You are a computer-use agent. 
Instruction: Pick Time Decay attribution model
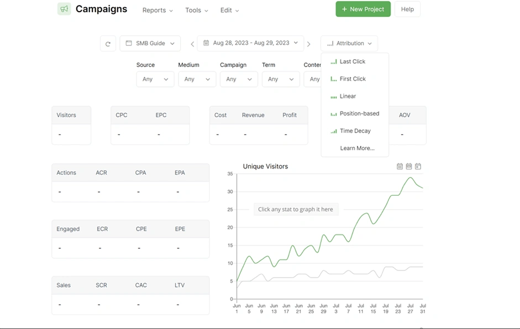[x=355, y=131]
